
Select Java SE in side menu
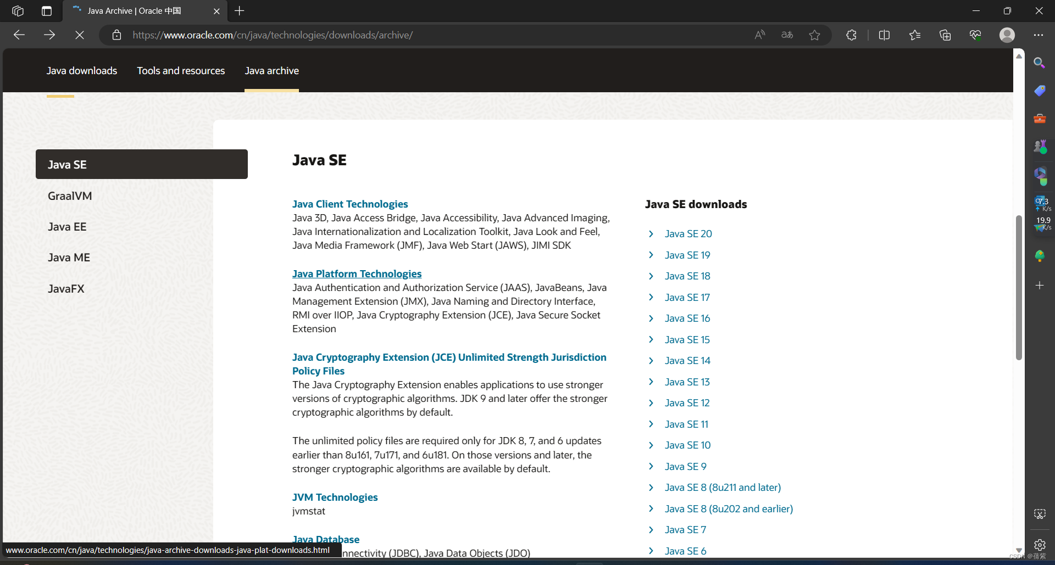[x=142, y=164]
